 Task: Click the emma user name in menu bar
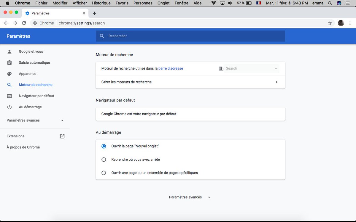pos(318,3)
